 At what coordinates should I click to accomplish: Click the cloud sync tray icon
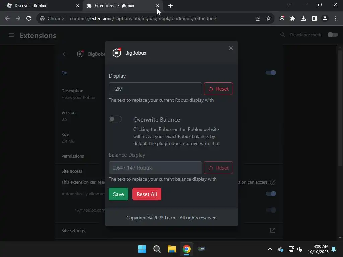pos(281,249)
